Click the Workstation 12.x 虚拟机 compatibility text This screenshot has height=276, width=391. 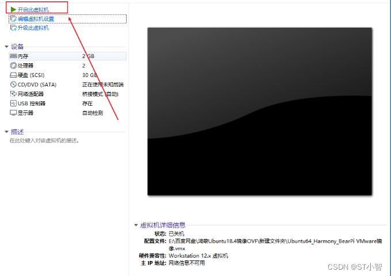(x=198, y=256)
